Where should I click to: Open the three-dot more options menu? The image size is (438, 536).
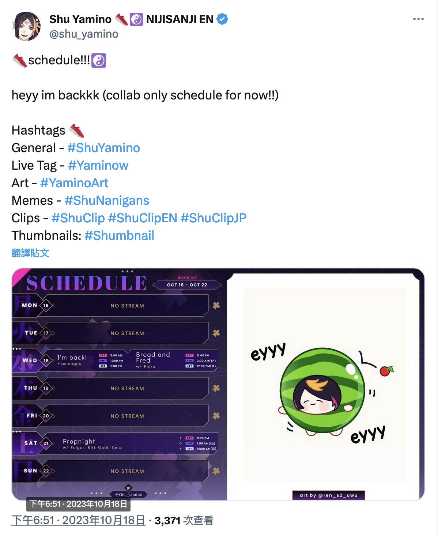tap(418, 19)
